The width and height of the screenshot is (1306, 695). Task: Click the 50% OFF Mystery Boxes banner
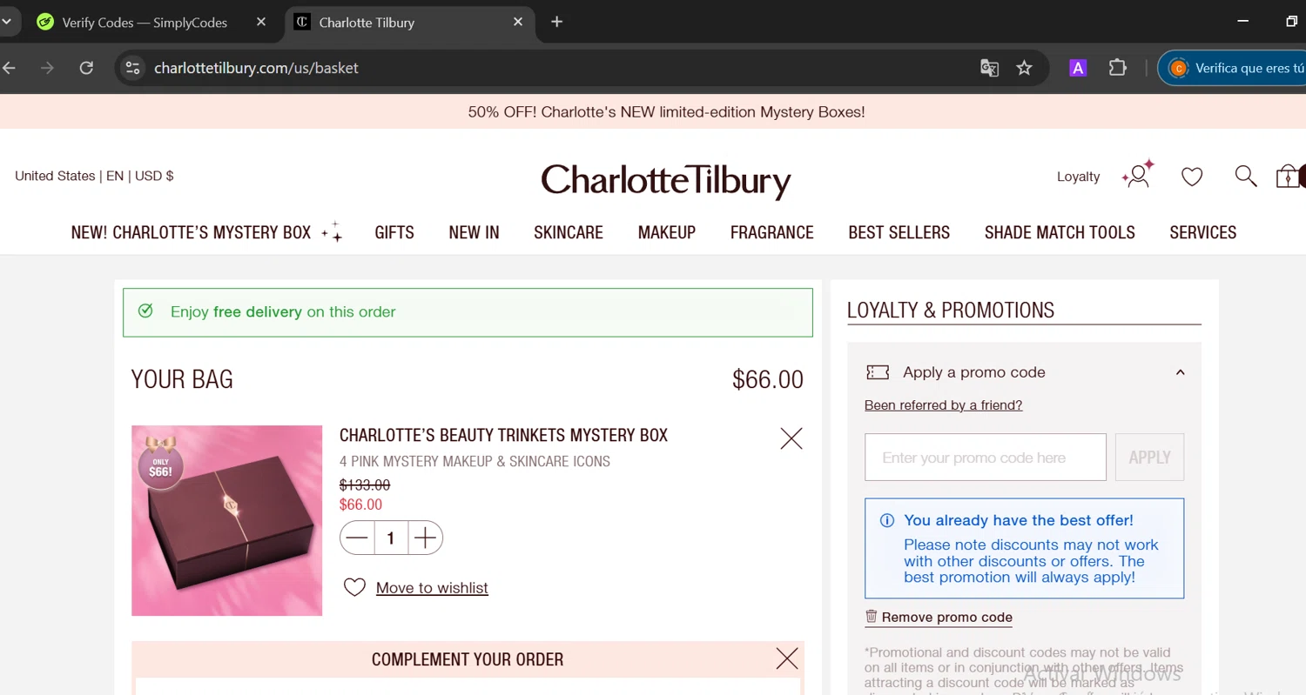tap(666, 112)
